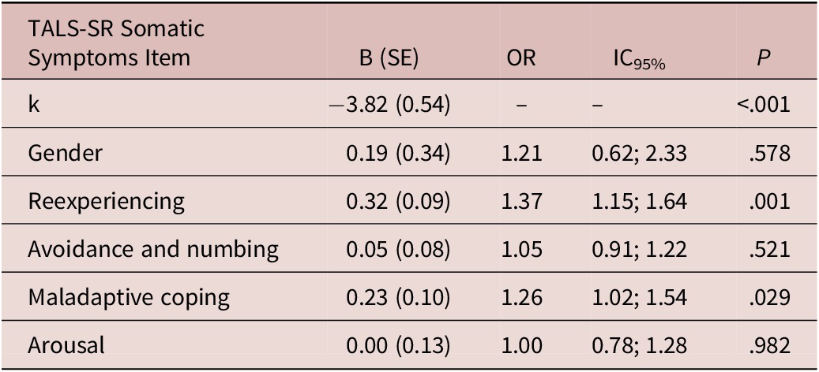Select the 'Avoidance and numbing' row label

[153, 249]
